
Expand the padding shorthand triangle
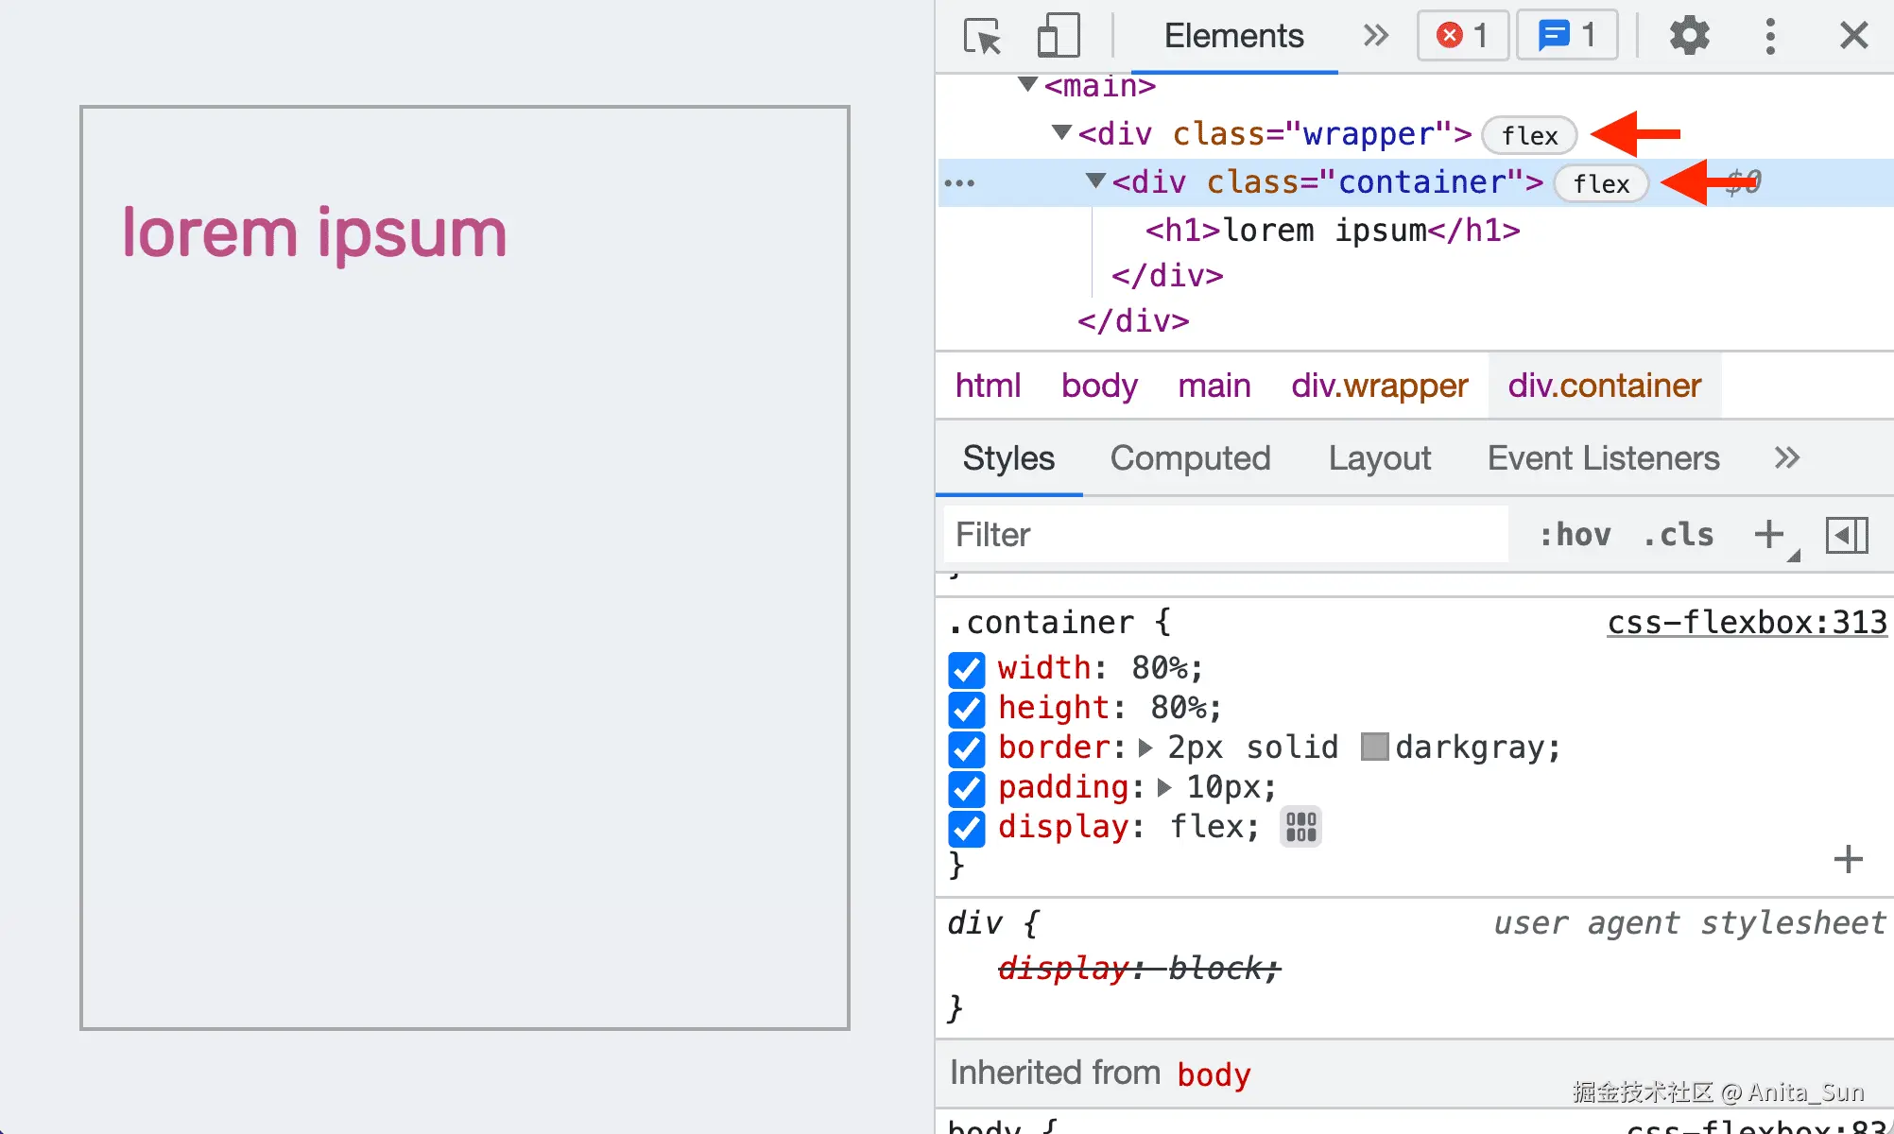(x=1164, y=787)
